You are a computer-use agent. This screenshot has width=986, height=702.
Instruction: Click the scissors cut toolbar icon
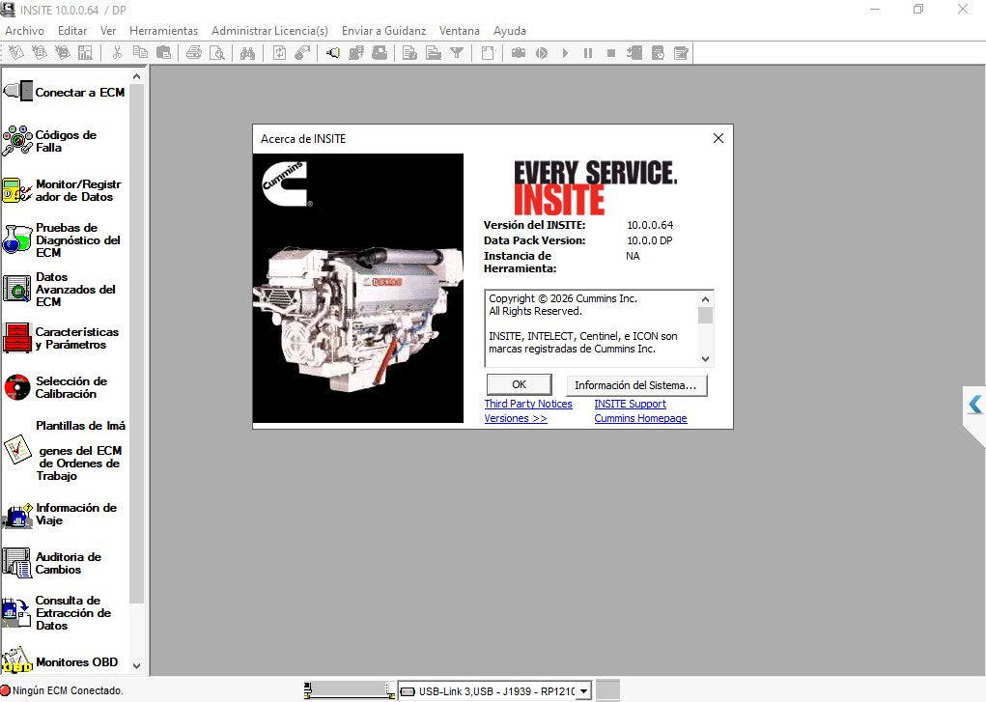click(116, 53)
